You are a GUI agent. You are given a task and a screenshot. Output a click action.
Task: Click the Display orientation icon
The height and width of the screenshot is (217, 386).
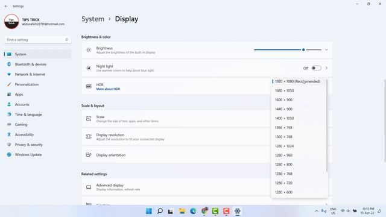click(x=89, y=155)
